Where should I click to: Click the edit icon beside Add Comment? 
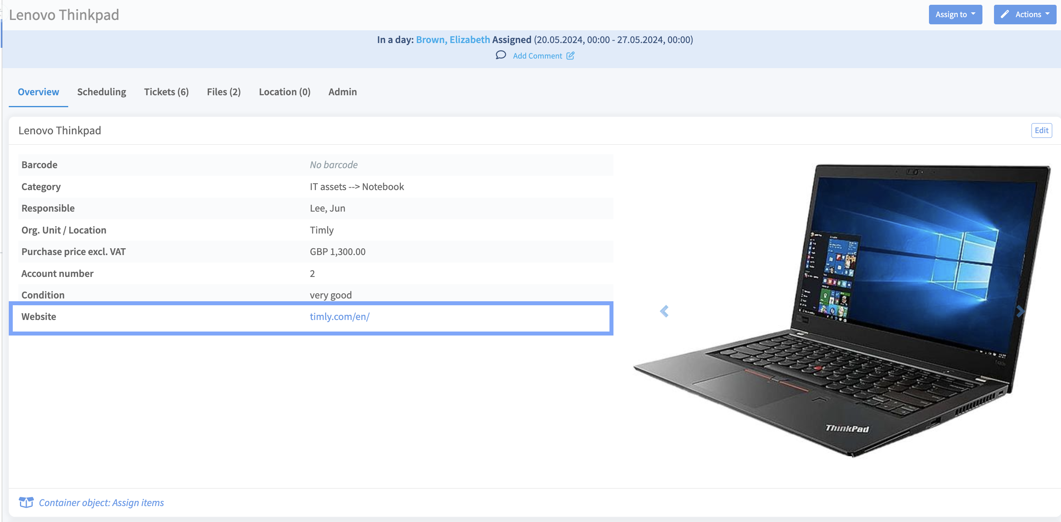pos(570,55)
